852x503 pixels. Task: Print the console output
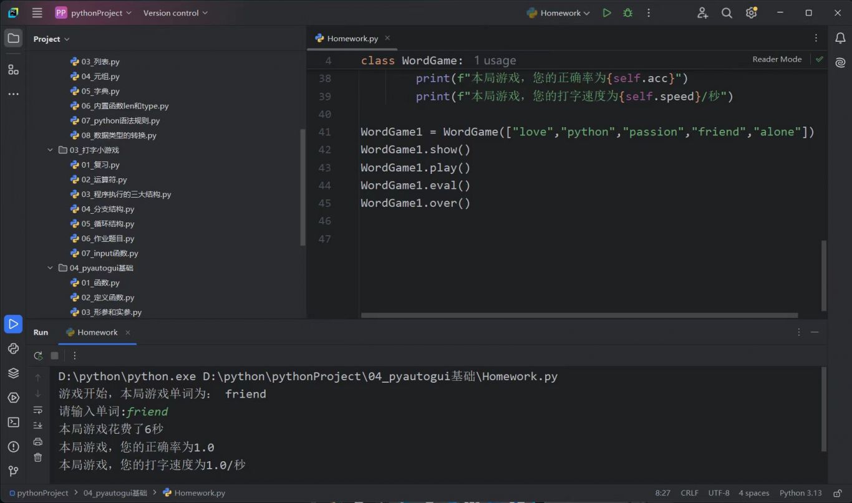[38, 441]
